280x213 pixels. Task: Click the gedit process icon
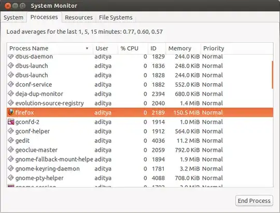pyautogui.click(x=11, y=140)
